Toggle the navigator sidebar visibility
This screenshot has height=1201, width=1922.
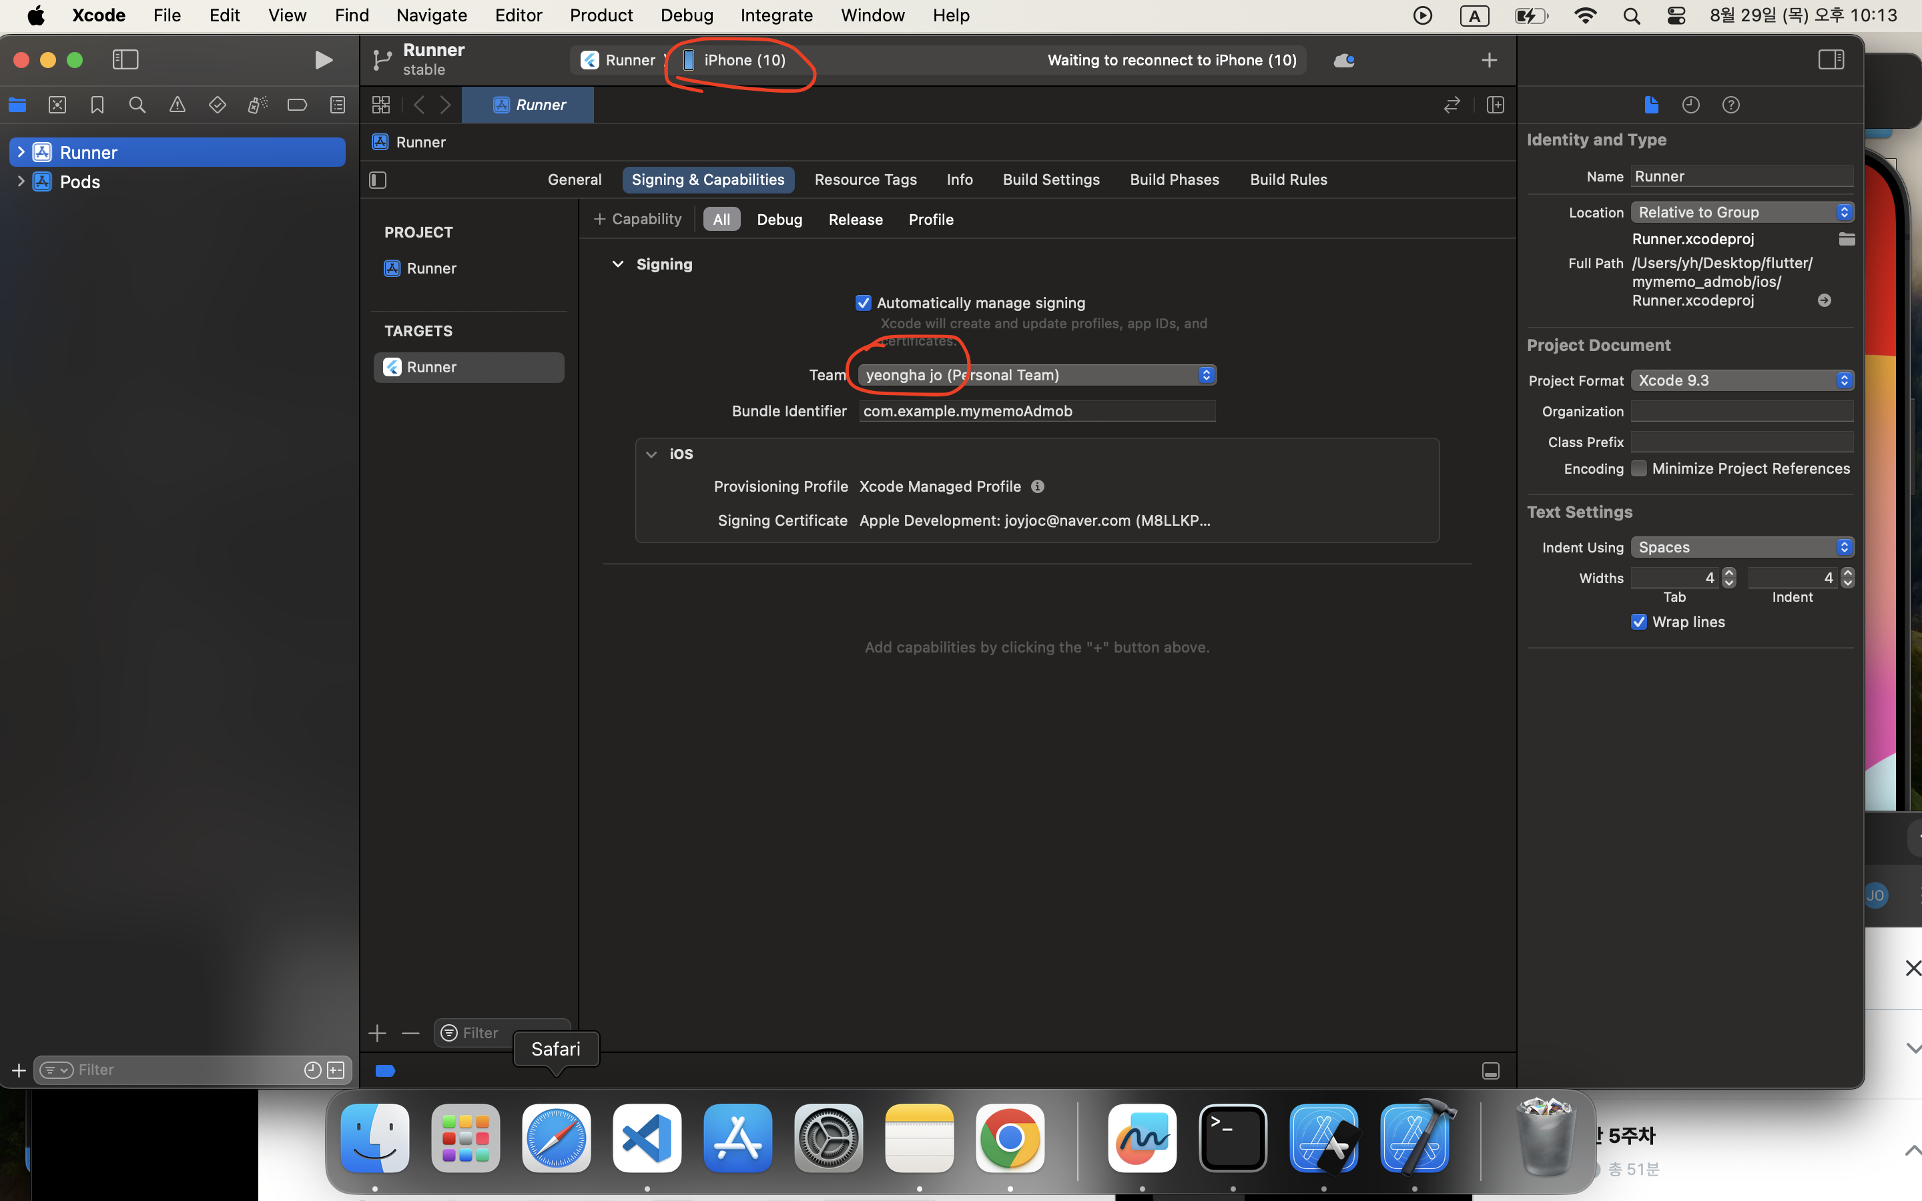[125, 60]
